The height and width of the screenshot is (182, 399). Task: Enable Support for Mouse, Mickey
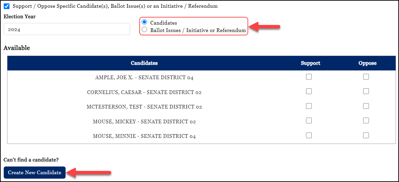309,121
